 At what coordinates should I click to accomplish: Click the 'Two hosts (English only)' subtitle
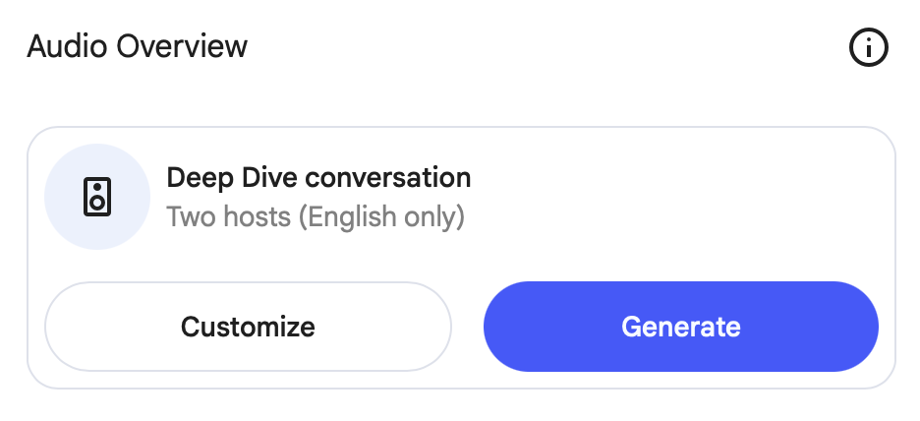coord(315,216)
